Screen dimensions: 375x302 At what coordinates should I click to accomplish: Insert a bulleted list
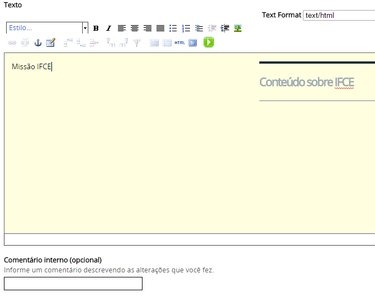173,28
